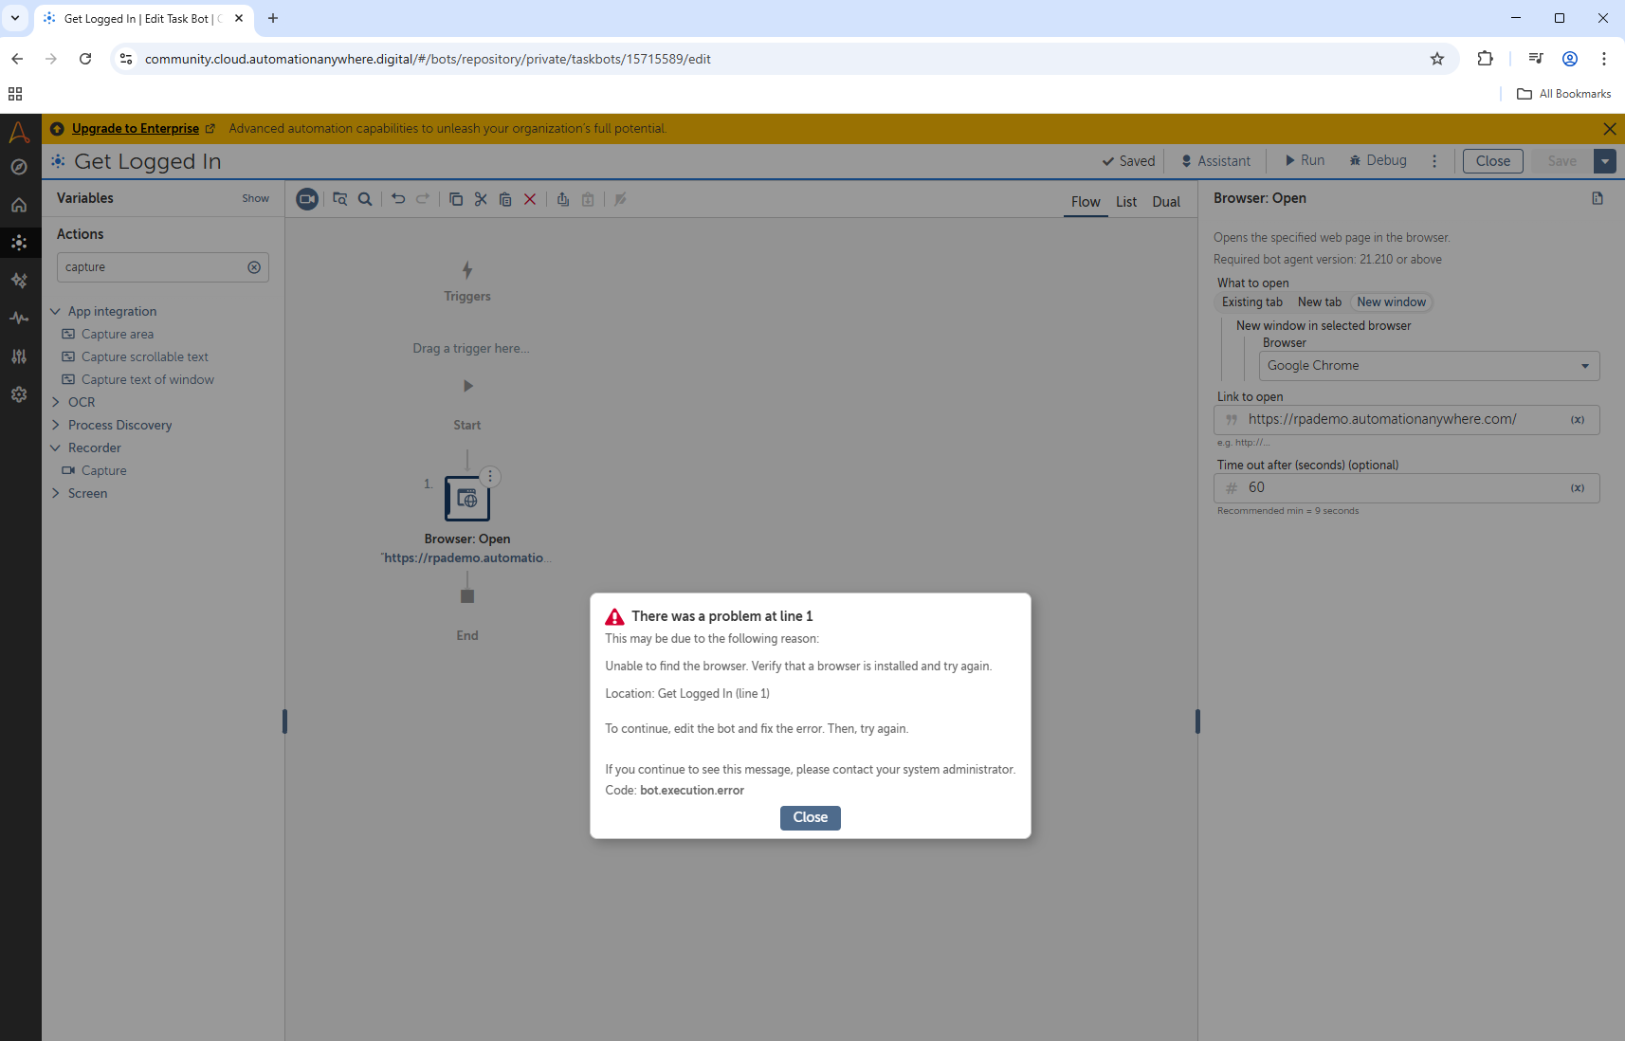Click the magnifier search icon in toolbar
The height and width of the screenshot is (1041, 1625).
click(x=365, y=199)
